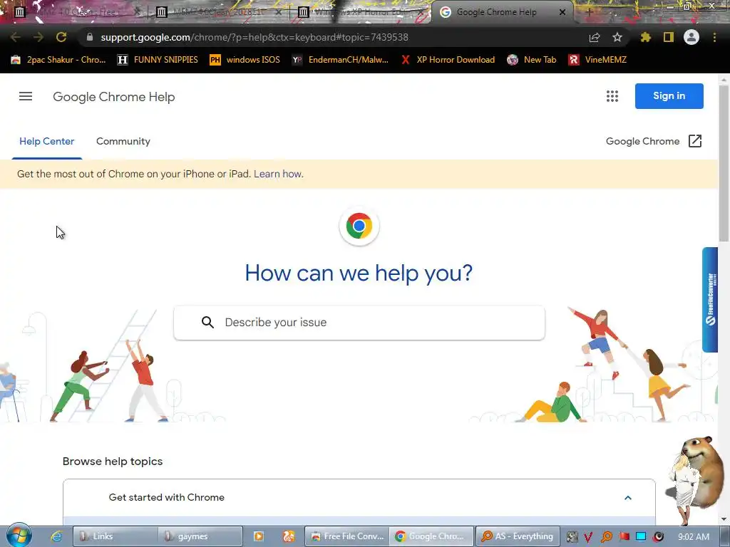Bookmark this page with the star
The width and height of the screenshot is (730, 547).
point(617,37)
